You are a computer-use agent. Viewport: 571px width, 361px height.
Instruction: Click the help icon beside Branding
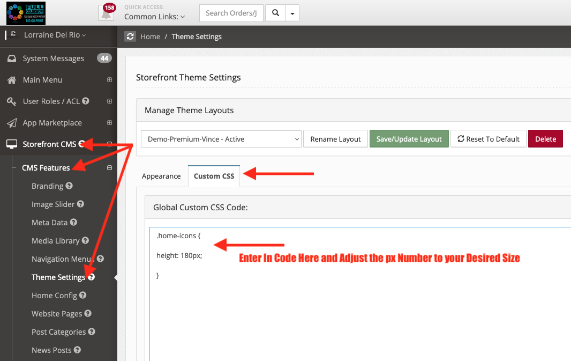(x=69, y=186)
